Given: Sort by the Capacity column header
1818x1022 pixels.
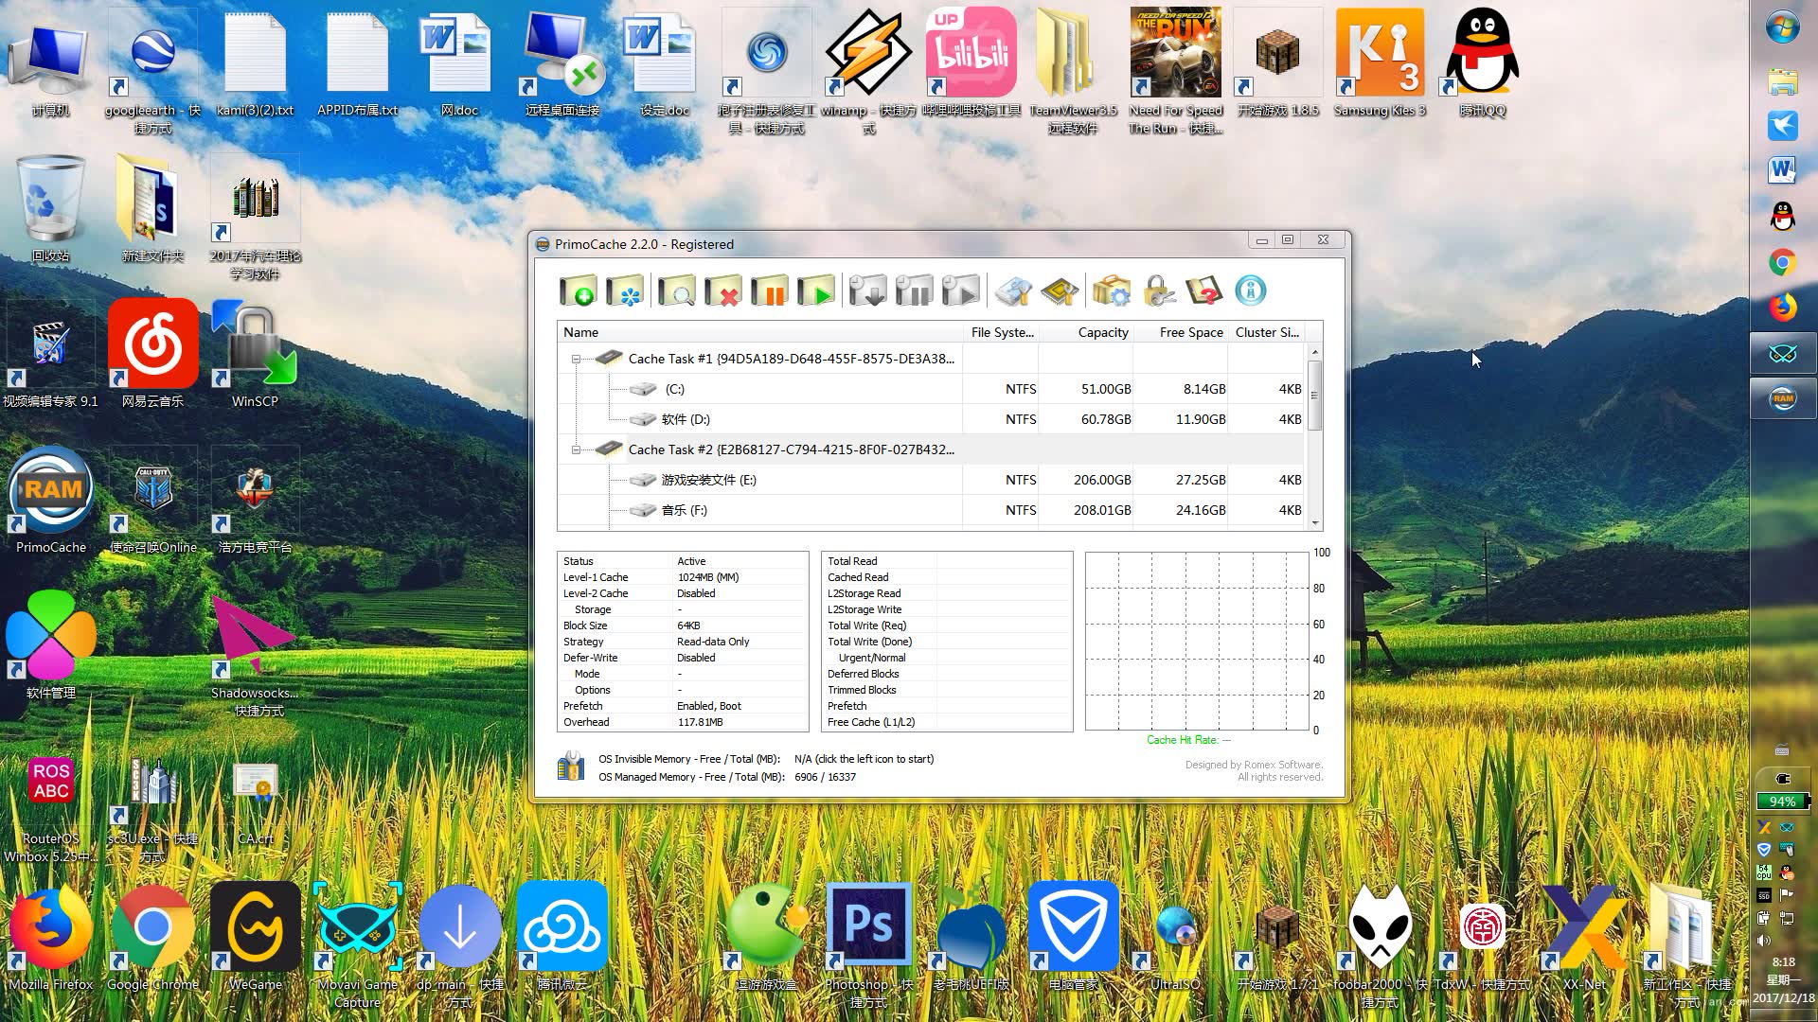Looking at the screenshot, I should click(x=1102, y=332).
